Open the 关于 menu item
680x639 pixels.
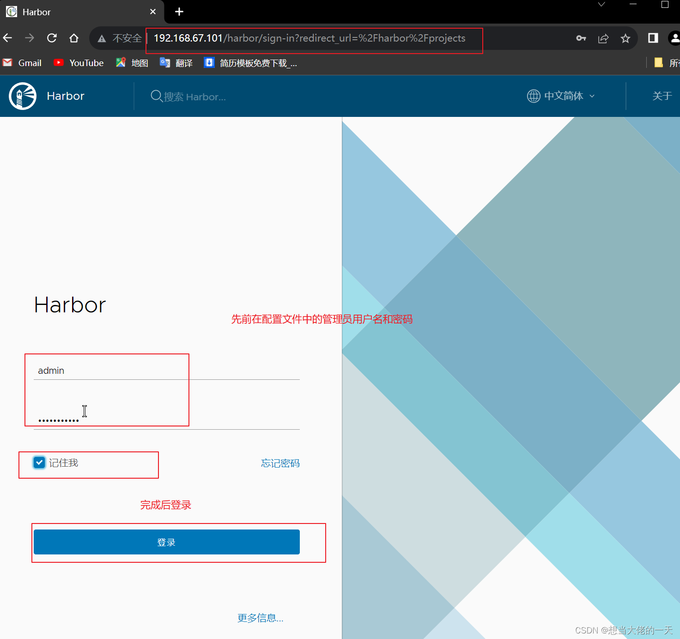tap(662, 96)
